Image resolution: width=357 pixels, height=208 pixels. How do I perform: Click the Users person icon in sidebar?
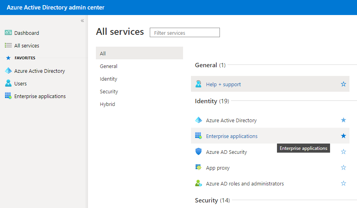(x=8, y=83)
